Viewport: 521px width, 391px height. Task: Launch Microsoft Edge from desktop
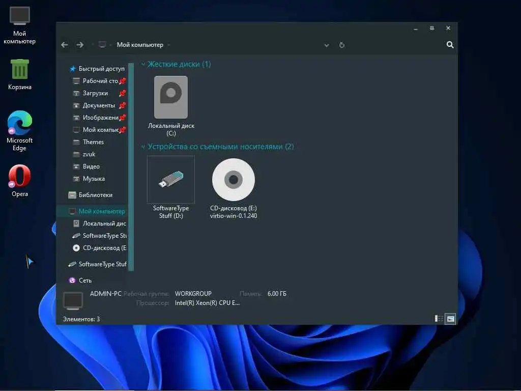[20, 131]
